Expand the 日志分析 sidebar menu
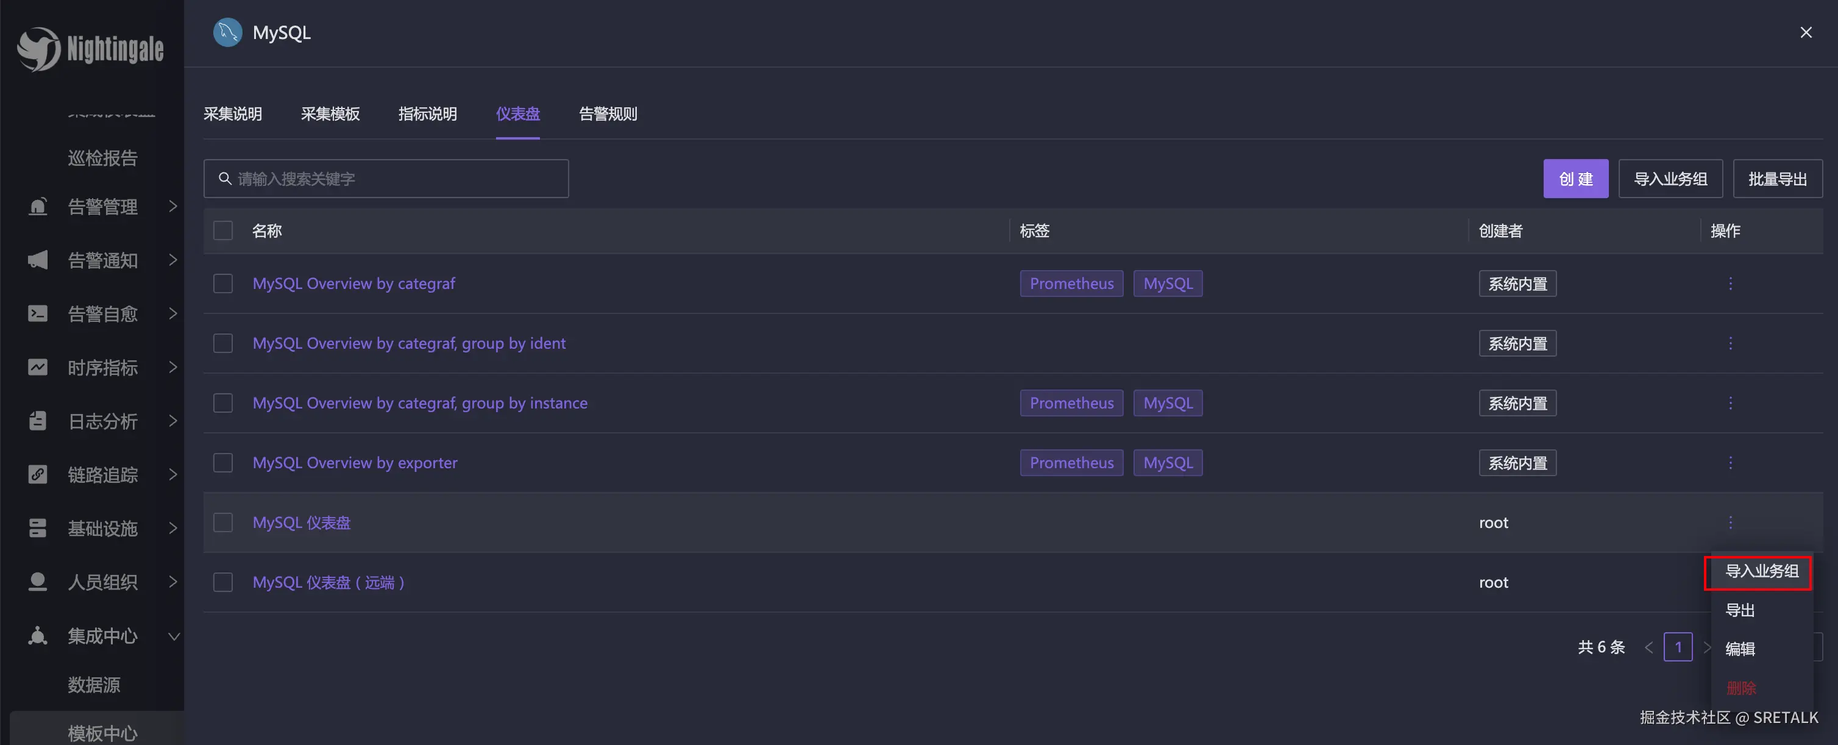1838x745 pixels. click(x=102, y=421)
